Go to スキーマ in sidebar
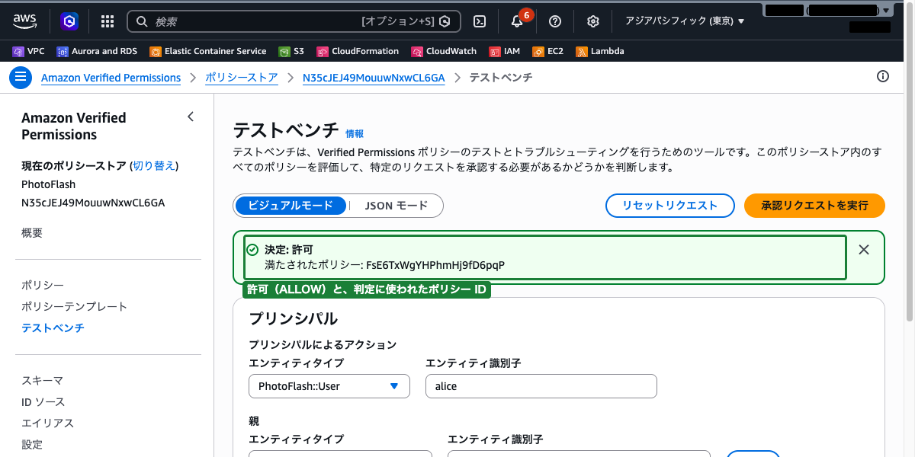Viewport: 915px width, 457px height. (x=42, y=380)
